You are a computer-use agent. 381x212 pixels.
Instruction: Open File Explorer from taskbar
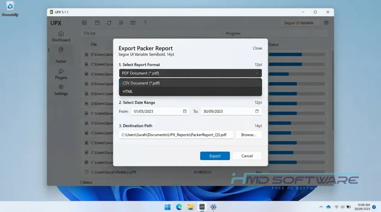190,207
